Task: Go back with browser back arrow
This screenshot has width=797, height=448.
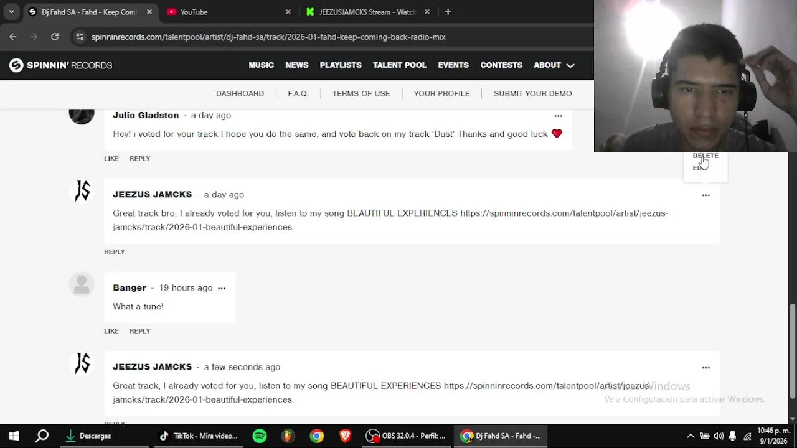Action: coord(13,37)
